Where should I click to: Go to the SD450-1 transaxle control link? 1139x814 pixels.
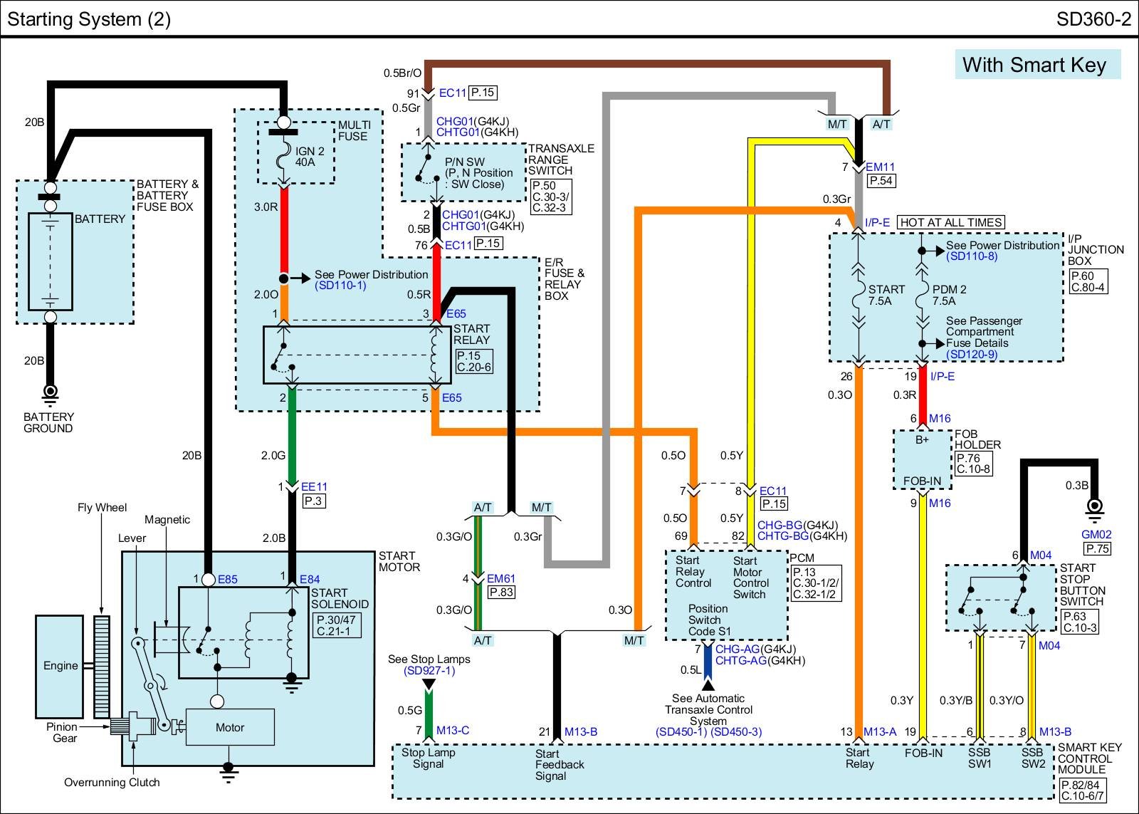[681, 731]
